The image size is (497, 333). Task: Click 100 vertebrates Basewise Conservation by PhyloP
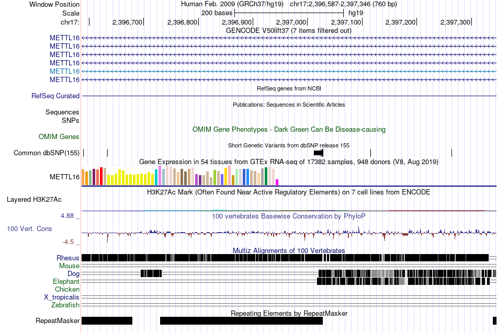[289, 216]
